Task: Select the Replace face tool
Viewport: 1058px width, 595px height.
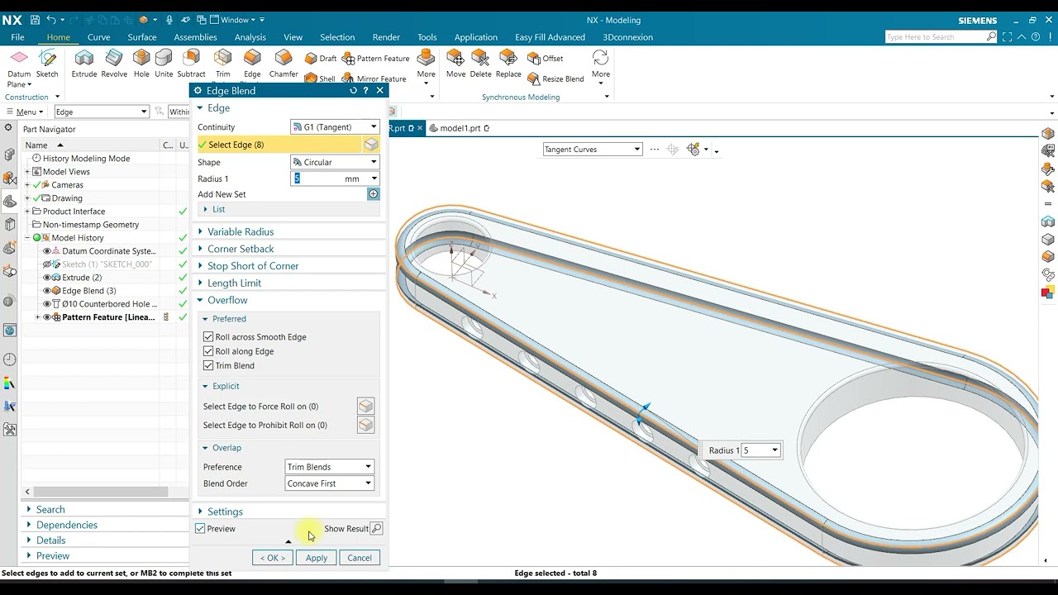Action: pyautogui.click(x=508, y=64)
